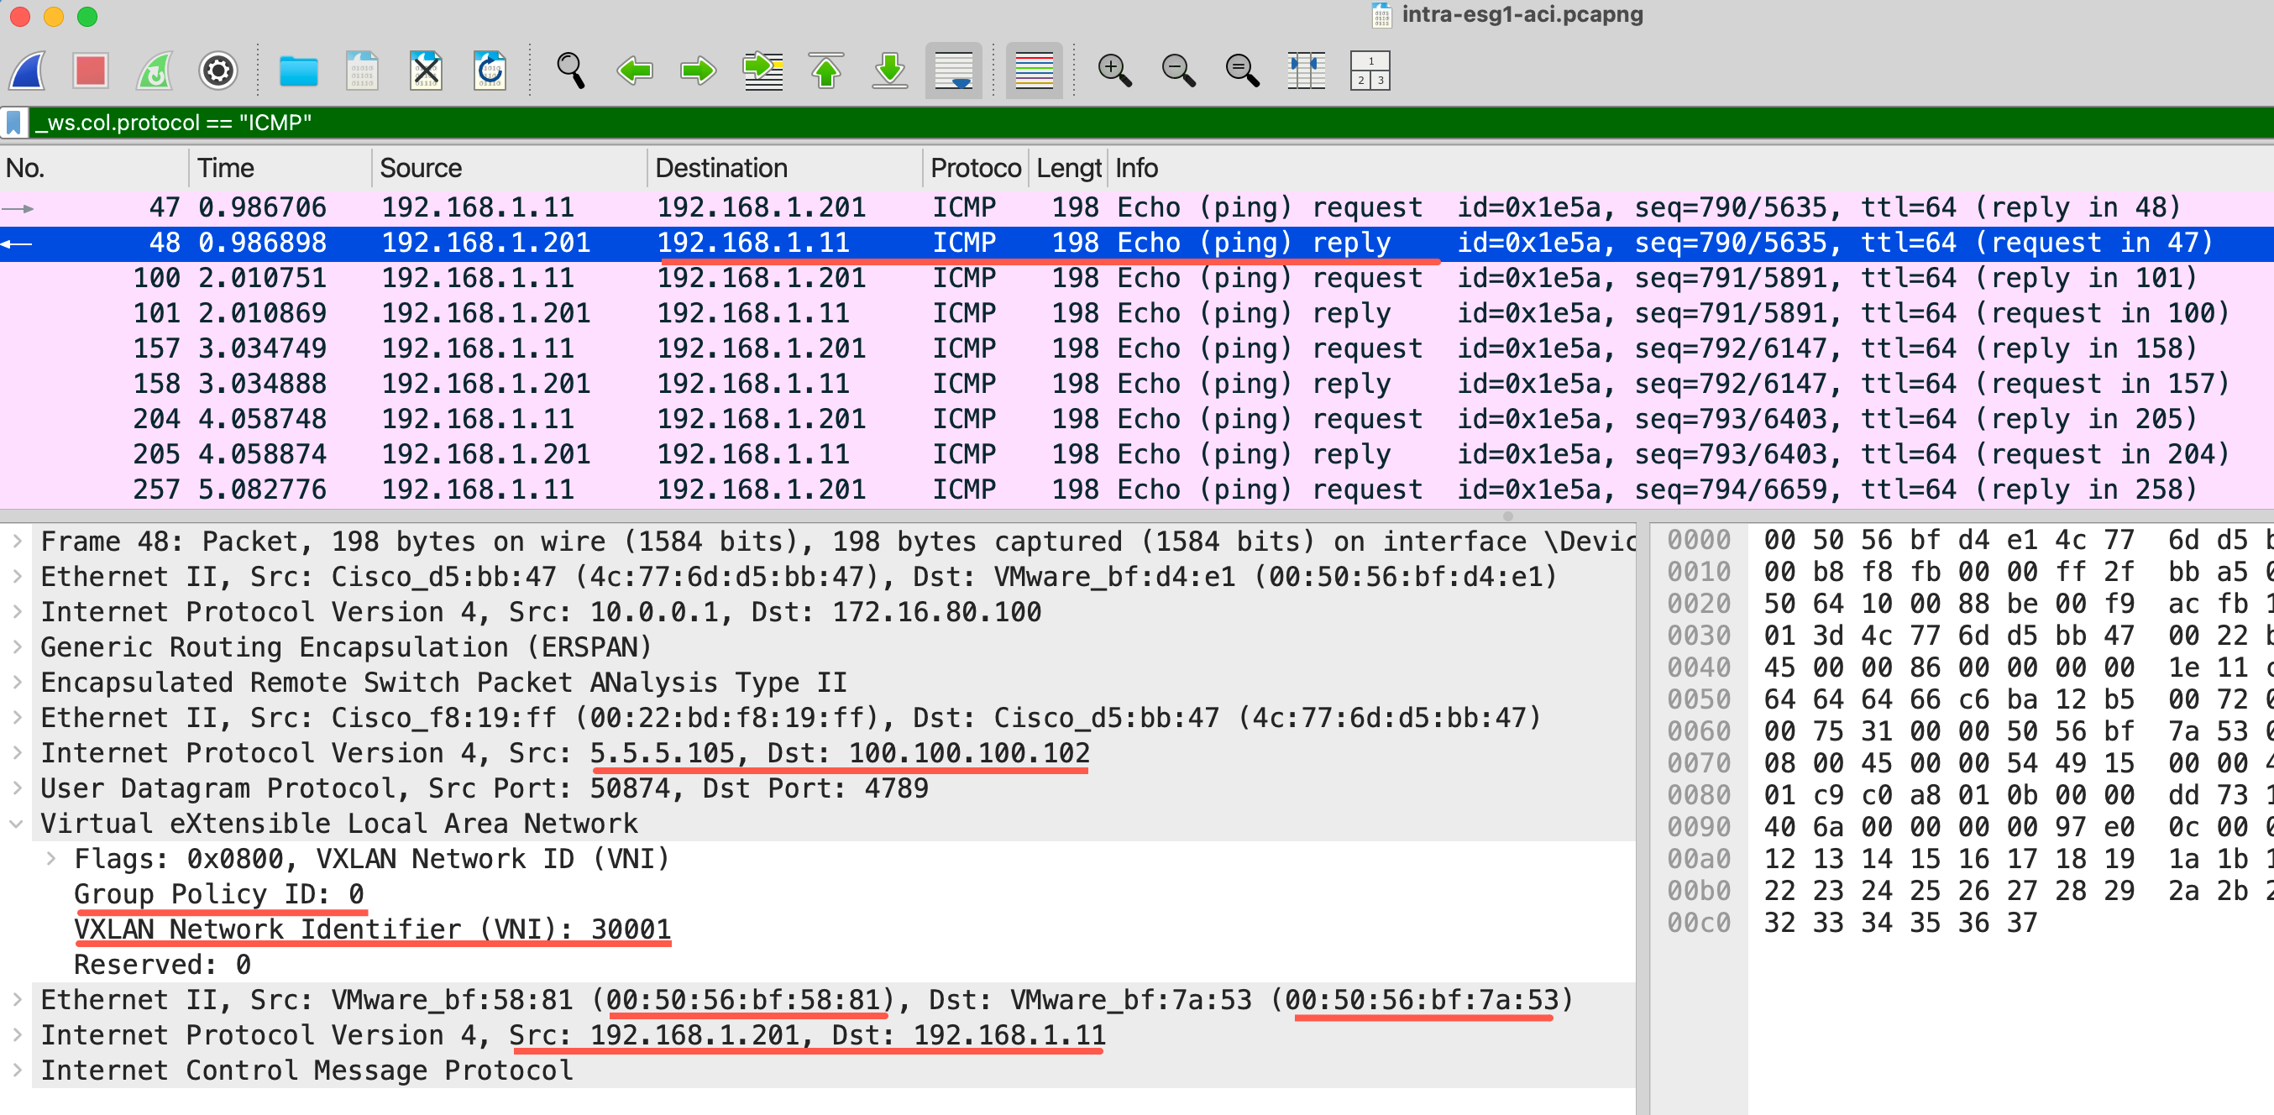Expand inner Ethernet II VMware_bf:58:81
The width and height of the screenshot is (2274, 1115).
tap(17, 1000)
